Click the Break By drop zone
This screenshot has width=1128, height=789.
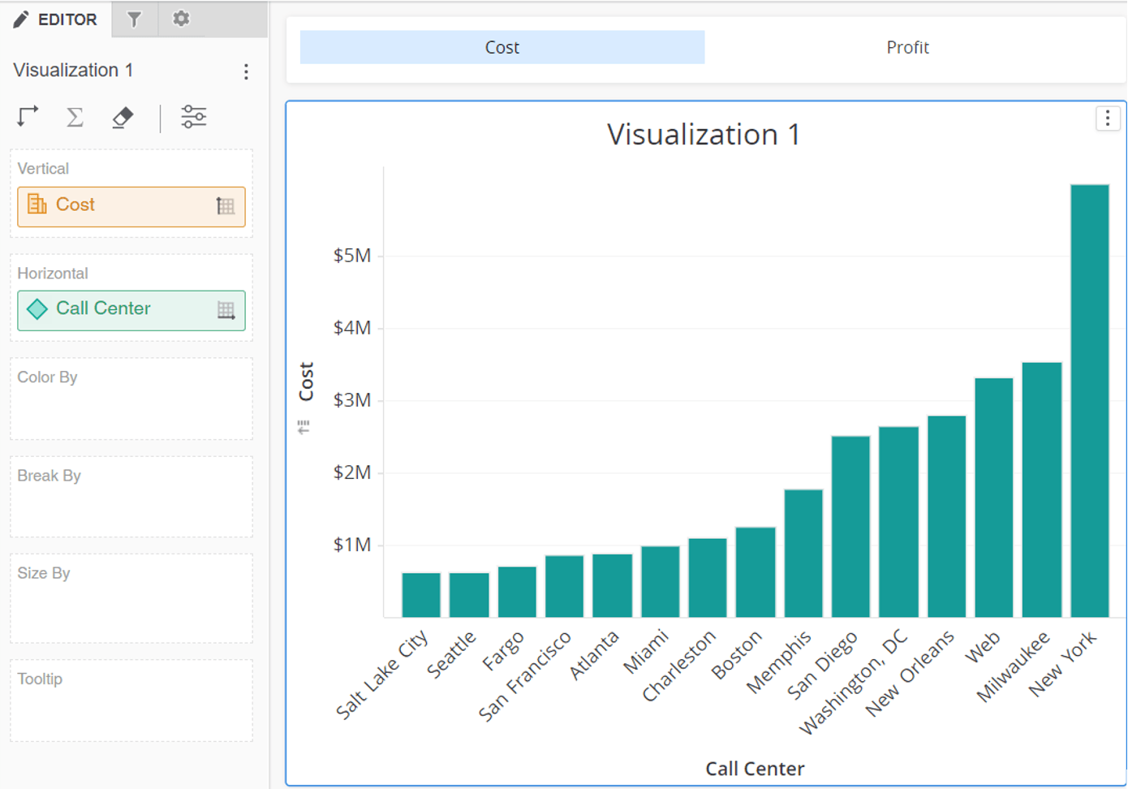131,497
